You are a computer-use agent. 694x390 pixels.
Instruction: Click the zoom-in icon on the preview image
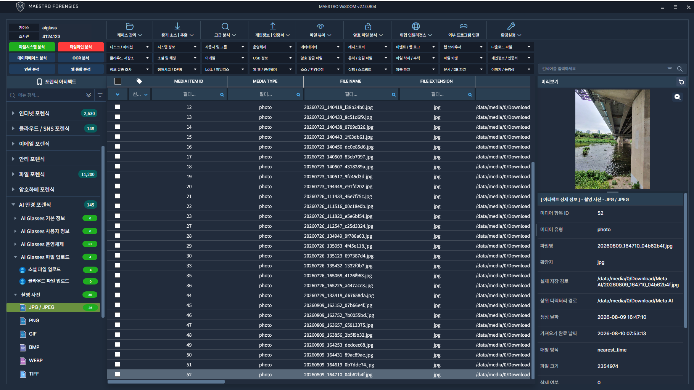(x=678, y=97)
